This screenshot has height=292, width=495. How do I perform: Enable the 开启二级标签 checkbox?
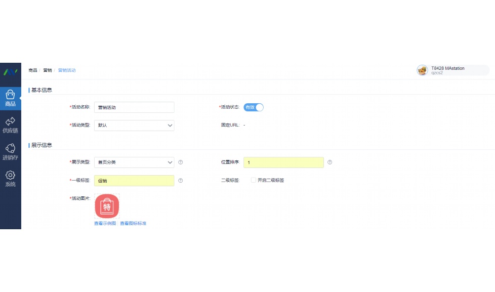click(254, 180)
